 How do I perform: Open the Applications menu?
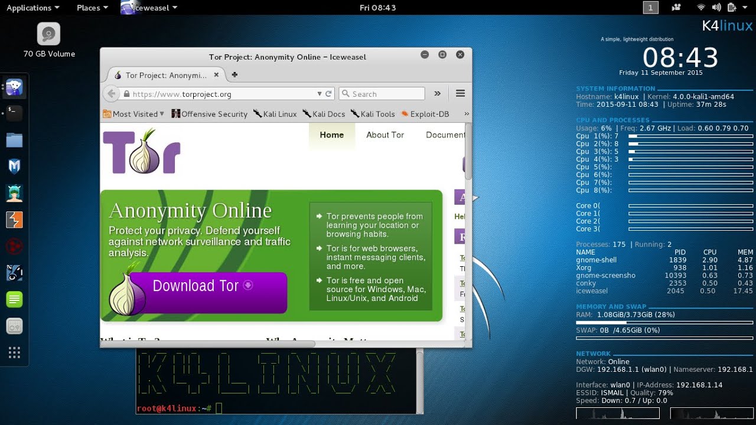(x=33, y=8)
